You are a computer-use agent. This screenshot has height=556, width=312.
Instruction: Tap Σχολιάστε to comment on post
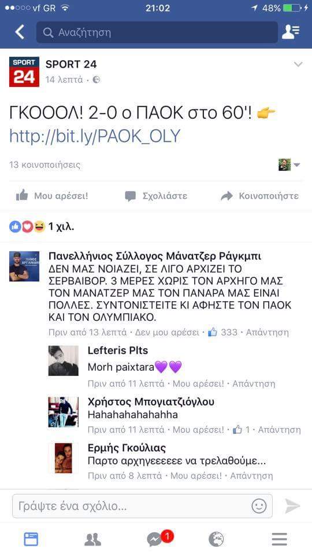[156, 196]
